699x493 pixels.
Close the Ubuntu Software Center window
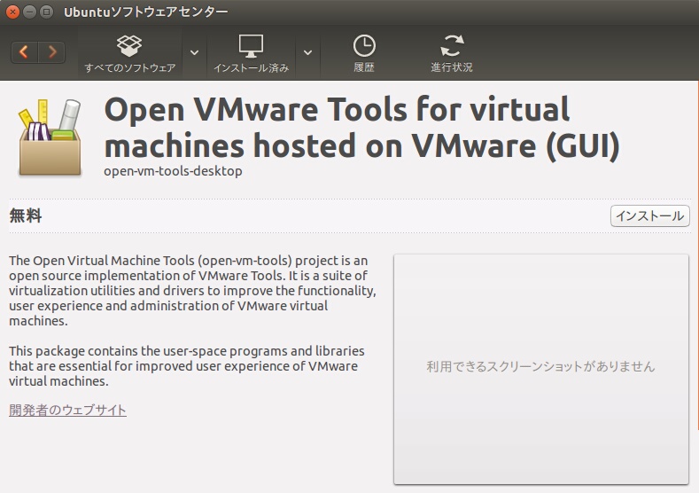[12, 12]
